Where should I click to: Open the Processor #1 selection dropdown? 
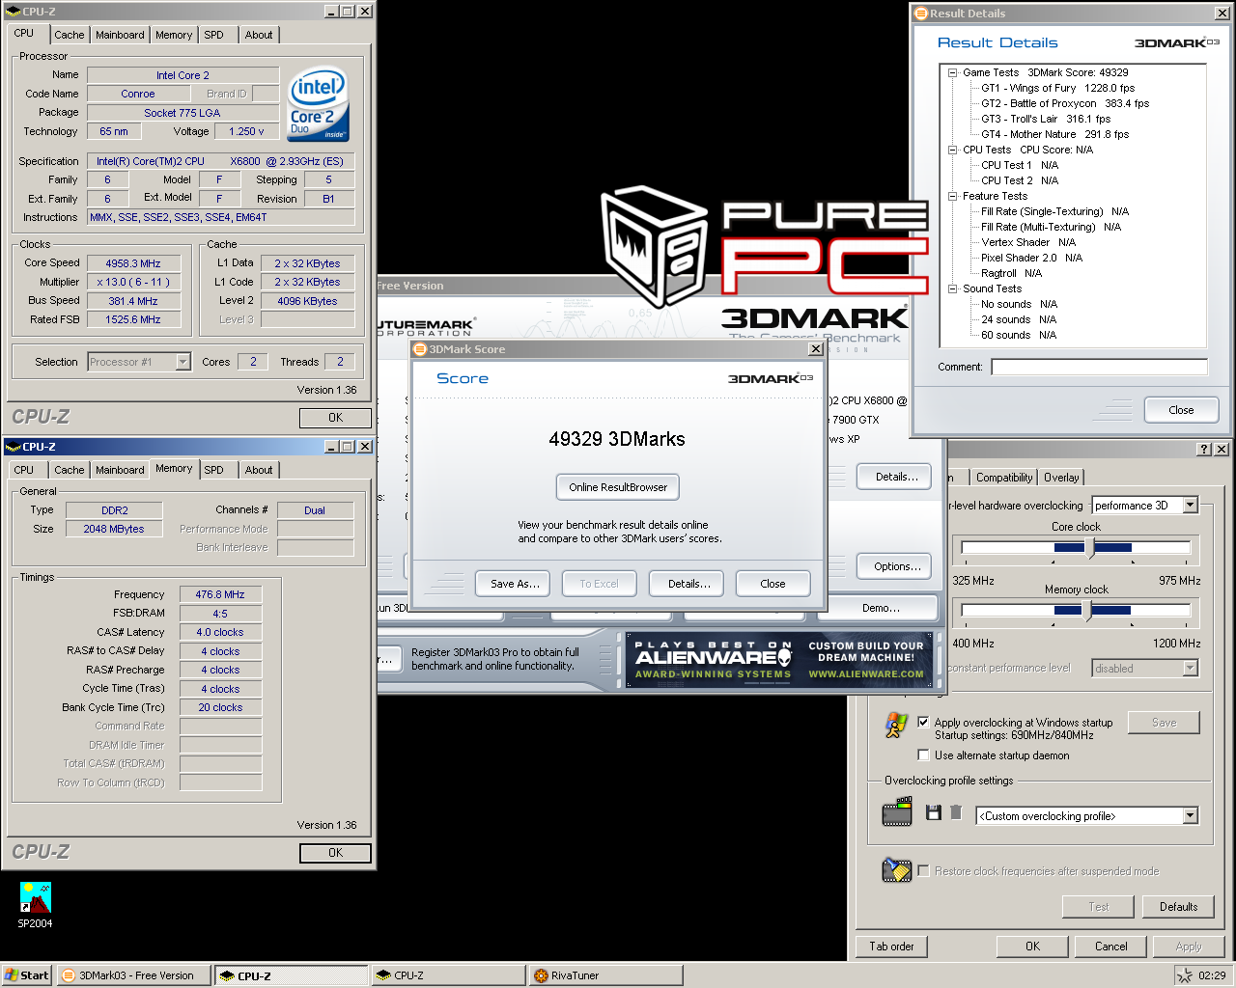coord(183,362)
